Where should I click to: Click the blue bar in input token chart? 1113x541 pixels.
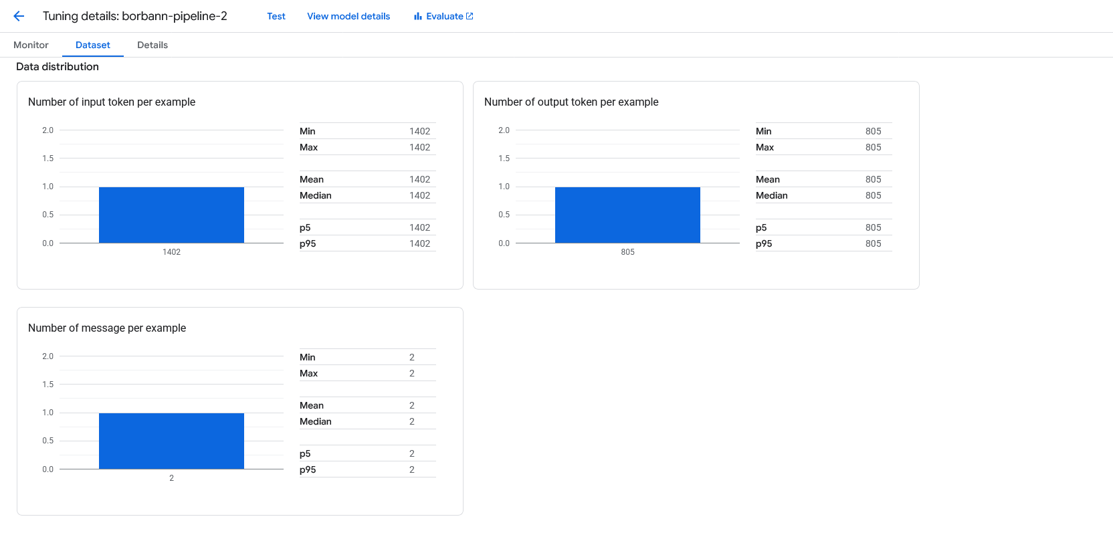click(171, 215)
